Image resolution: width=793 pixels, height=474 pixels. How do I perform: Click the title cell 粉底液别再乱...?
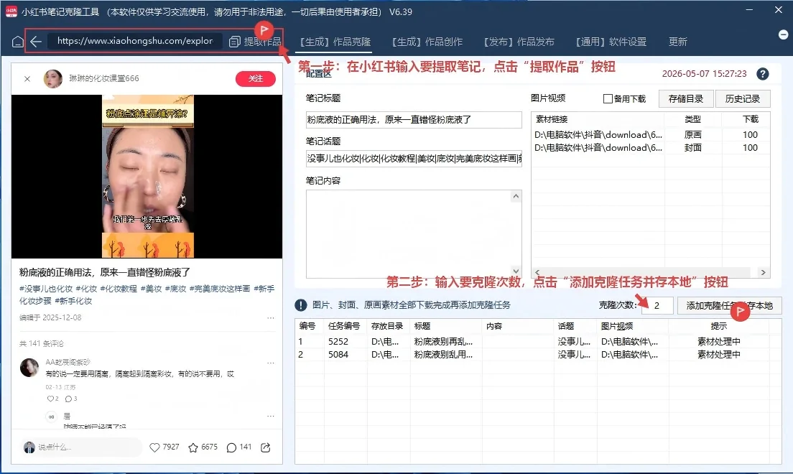[x=443, y=341]
